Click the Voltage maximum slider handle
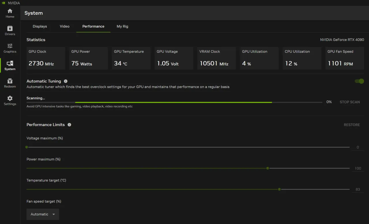This screenshot has height=224, width=369. (x=27, y=147)
